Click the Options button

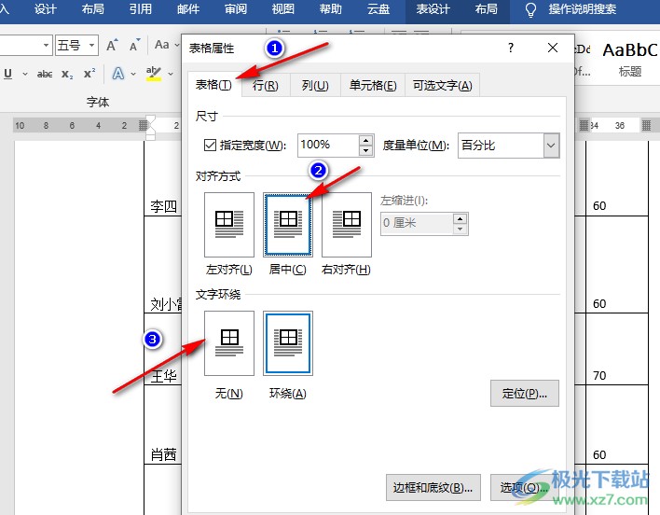tap(525, 488)
